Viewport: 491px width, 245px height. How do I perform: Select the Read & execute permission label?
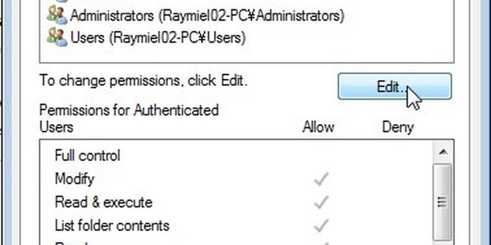[103, 202]
